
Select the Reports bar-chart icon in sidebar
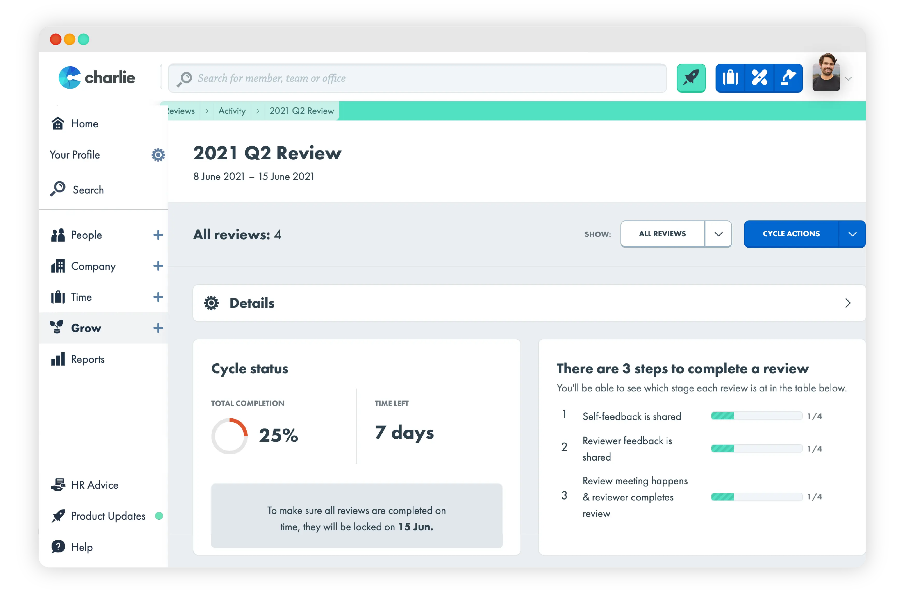tap(58, 359)
